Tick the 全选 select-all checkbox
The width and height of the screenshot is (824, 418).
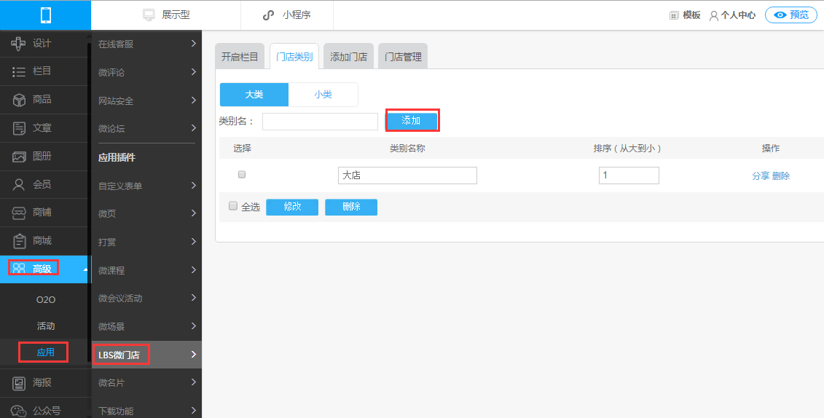tap(233, 206)
